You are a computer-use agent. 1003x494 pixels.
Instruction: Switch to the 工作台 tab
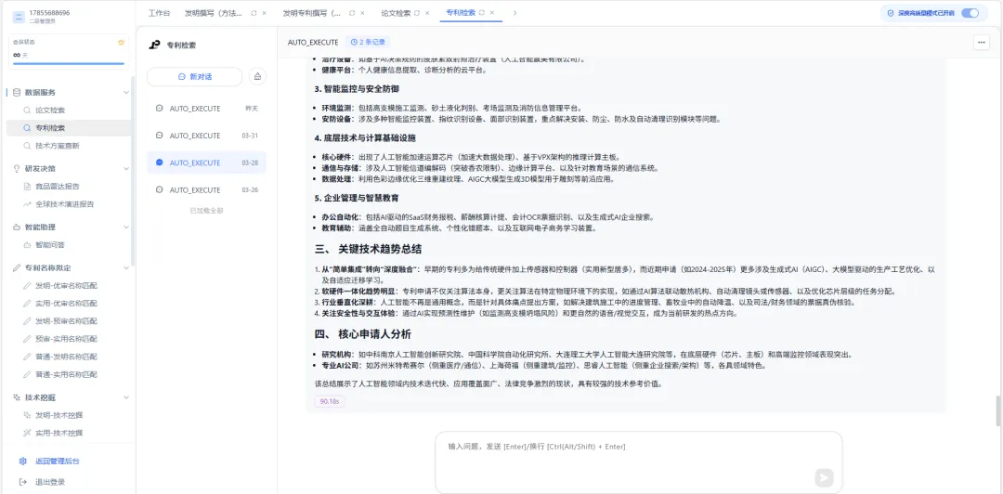pos(160,13)
